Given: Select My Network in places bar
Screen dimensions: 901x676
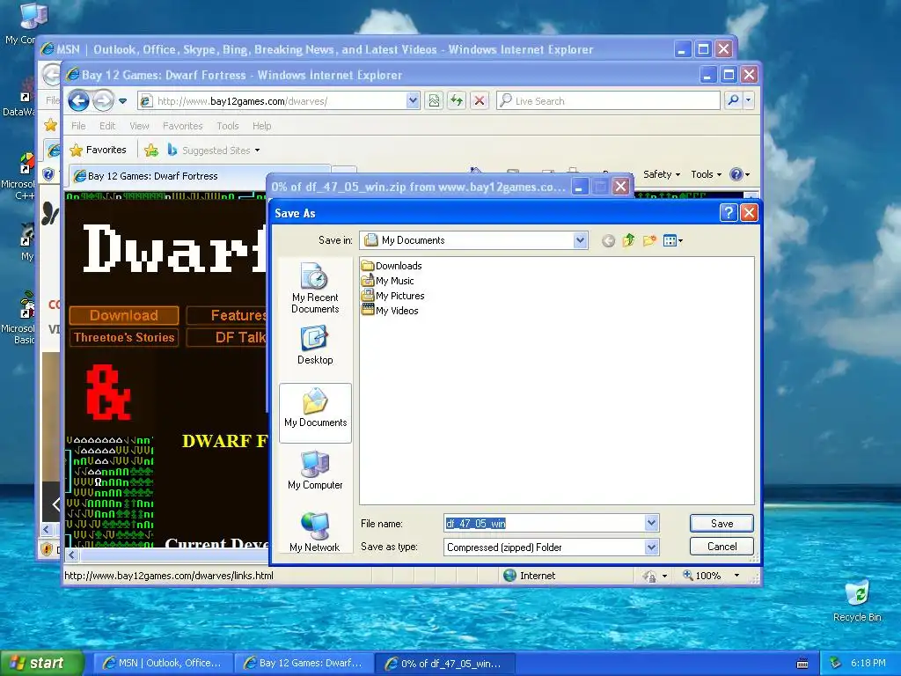Looking at the screenshot, I should 315,532.
